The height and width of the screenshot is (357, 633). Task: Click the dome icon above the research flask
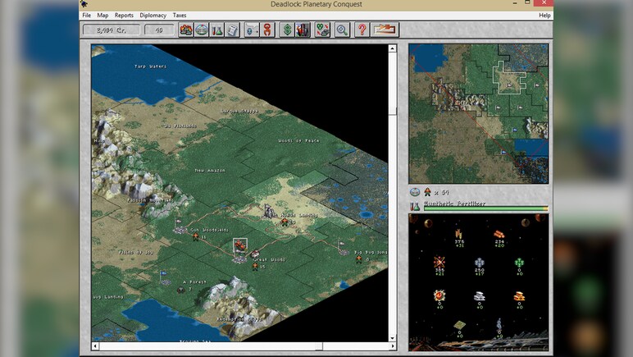[415, 192]
